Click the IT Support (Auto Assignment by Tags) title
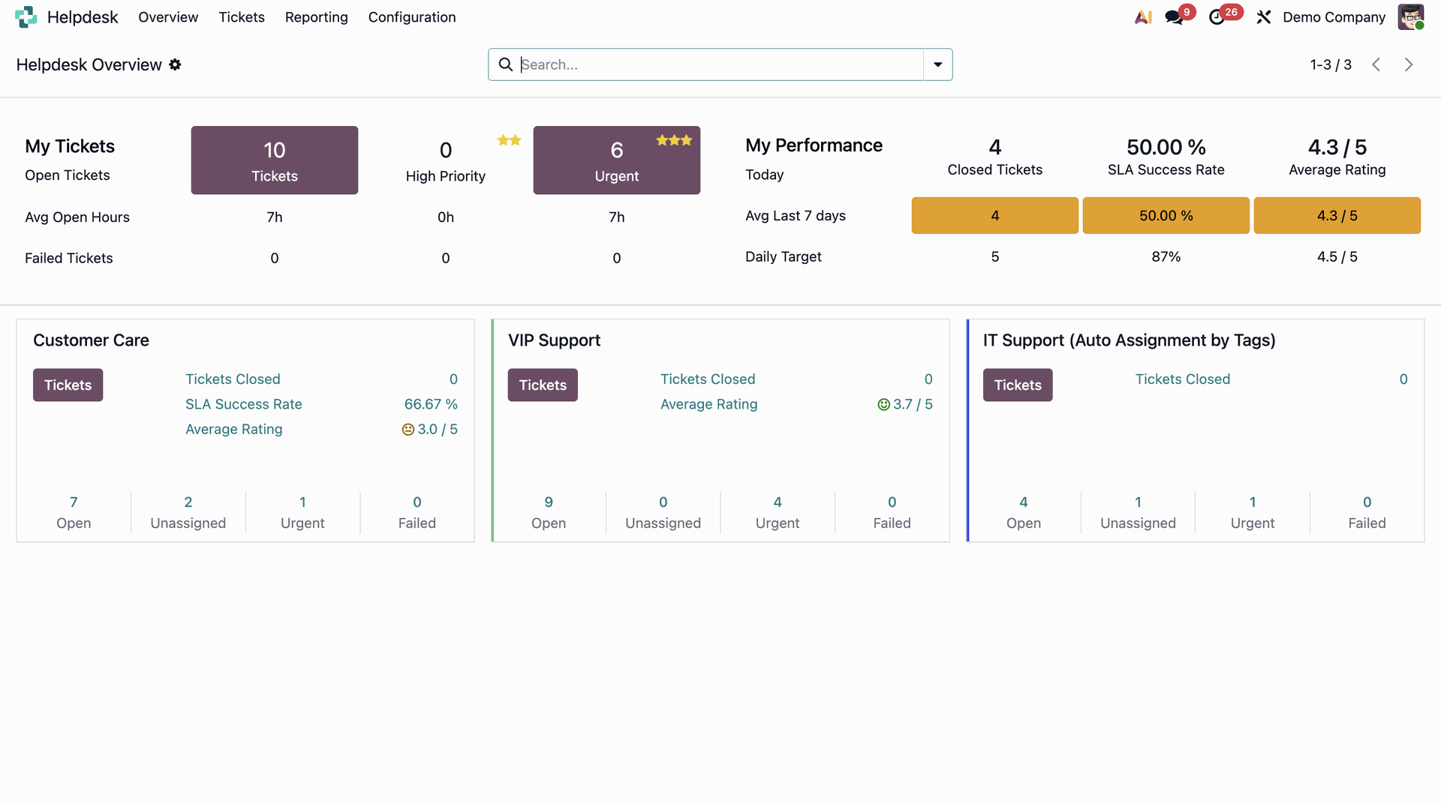 [1130, 340]
